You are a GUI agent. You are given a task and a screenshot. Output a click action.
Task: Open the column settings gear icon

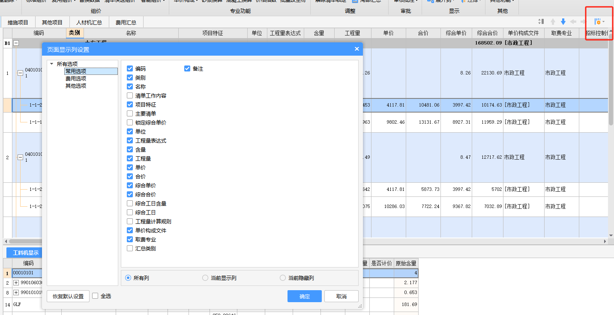click(x=597, y=21)
